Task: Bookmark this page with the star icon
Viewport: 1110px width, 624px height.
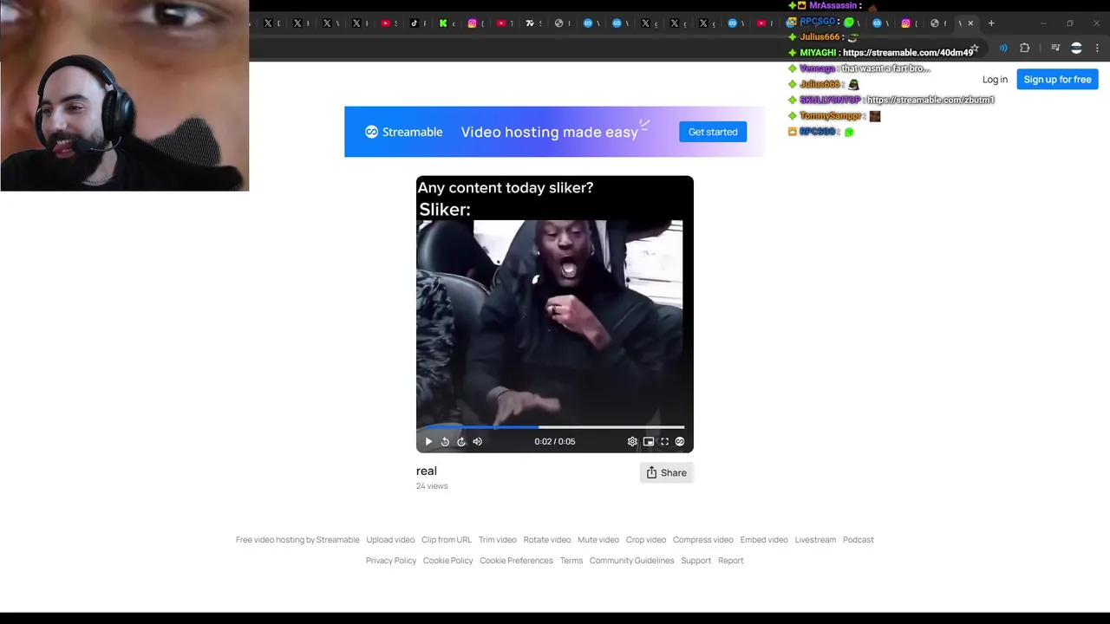Action: click(x=975, y=49)
